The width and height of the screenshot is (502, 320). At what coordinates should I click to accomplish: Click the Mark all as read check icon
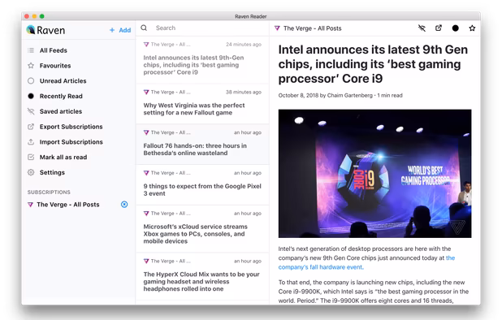click(31, 157)
